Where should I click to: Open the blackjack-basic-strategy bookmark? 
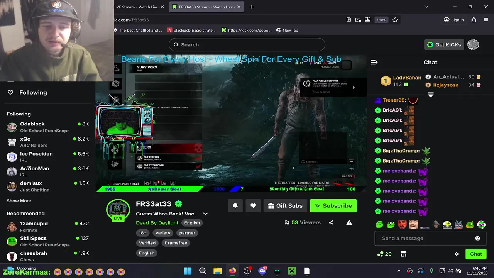pyautogui.click(x=191, y=30)
